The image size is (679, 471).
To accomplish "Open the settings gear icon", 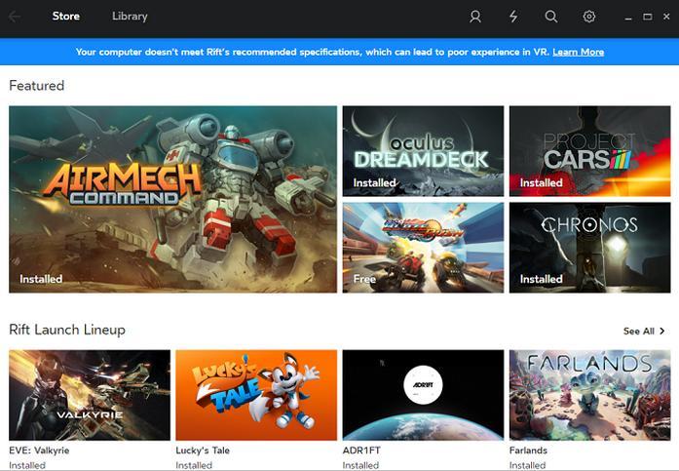I will pos(589,17).
